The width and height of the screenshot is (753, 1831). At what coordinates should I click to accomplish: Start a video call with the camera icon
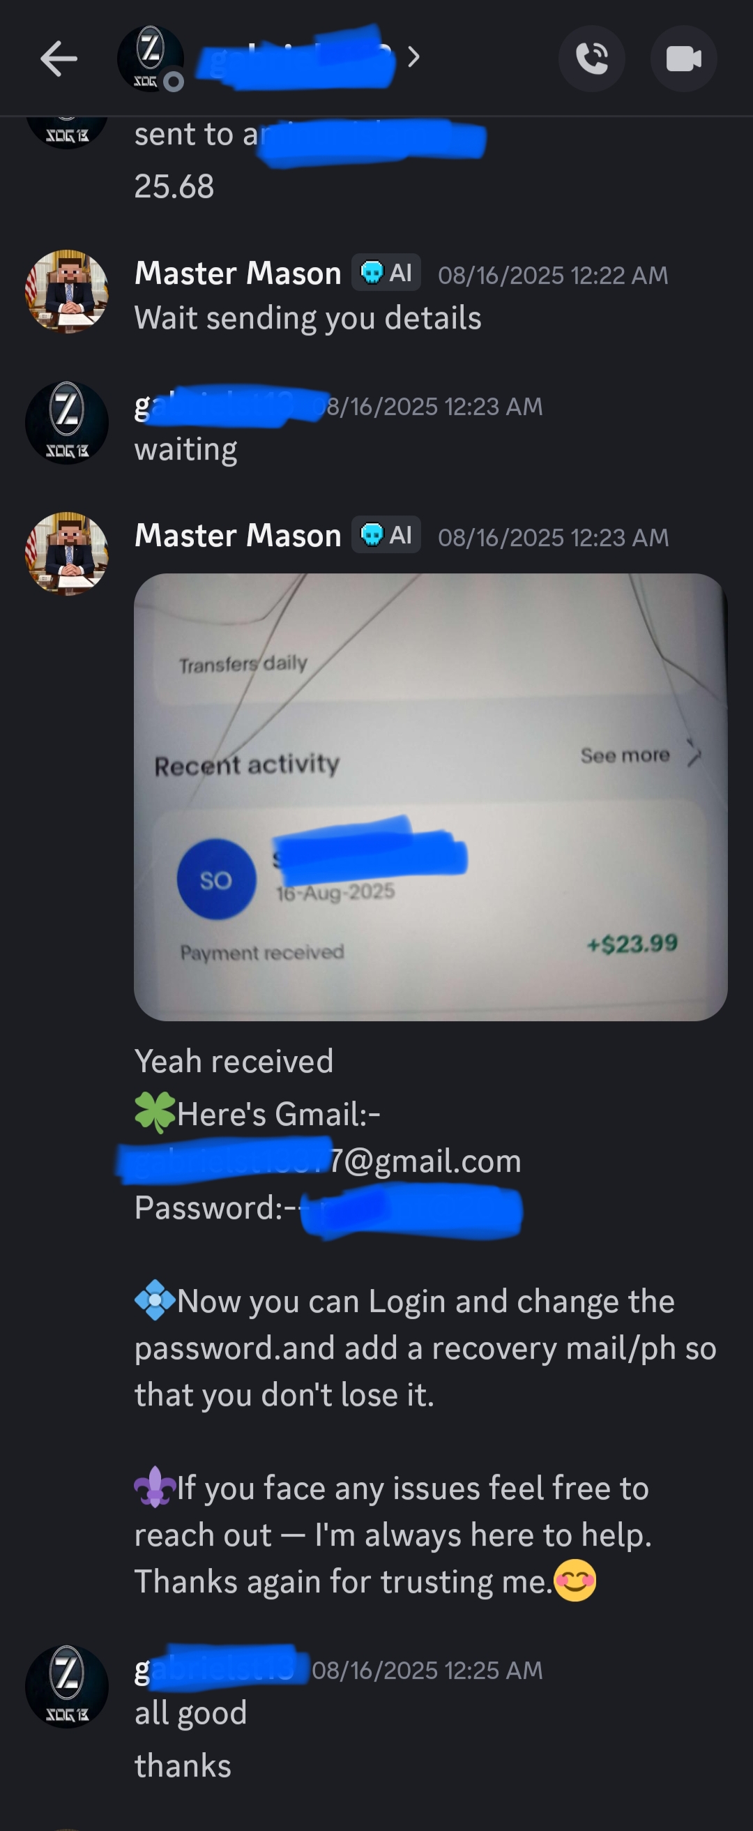683,59
